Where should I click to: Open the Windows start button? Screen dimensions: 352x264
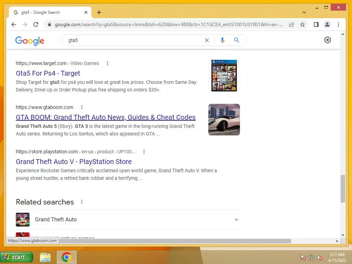coord(16,257)
